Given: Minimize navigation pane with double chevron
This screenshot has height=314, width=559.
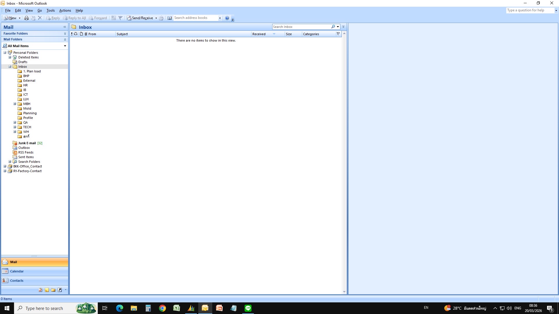Looking at the screenshot, I should click(65, 27).
